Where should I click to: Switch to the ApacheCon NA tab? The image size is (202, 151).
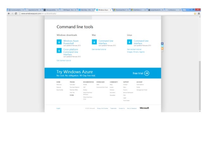coord(34,10)
